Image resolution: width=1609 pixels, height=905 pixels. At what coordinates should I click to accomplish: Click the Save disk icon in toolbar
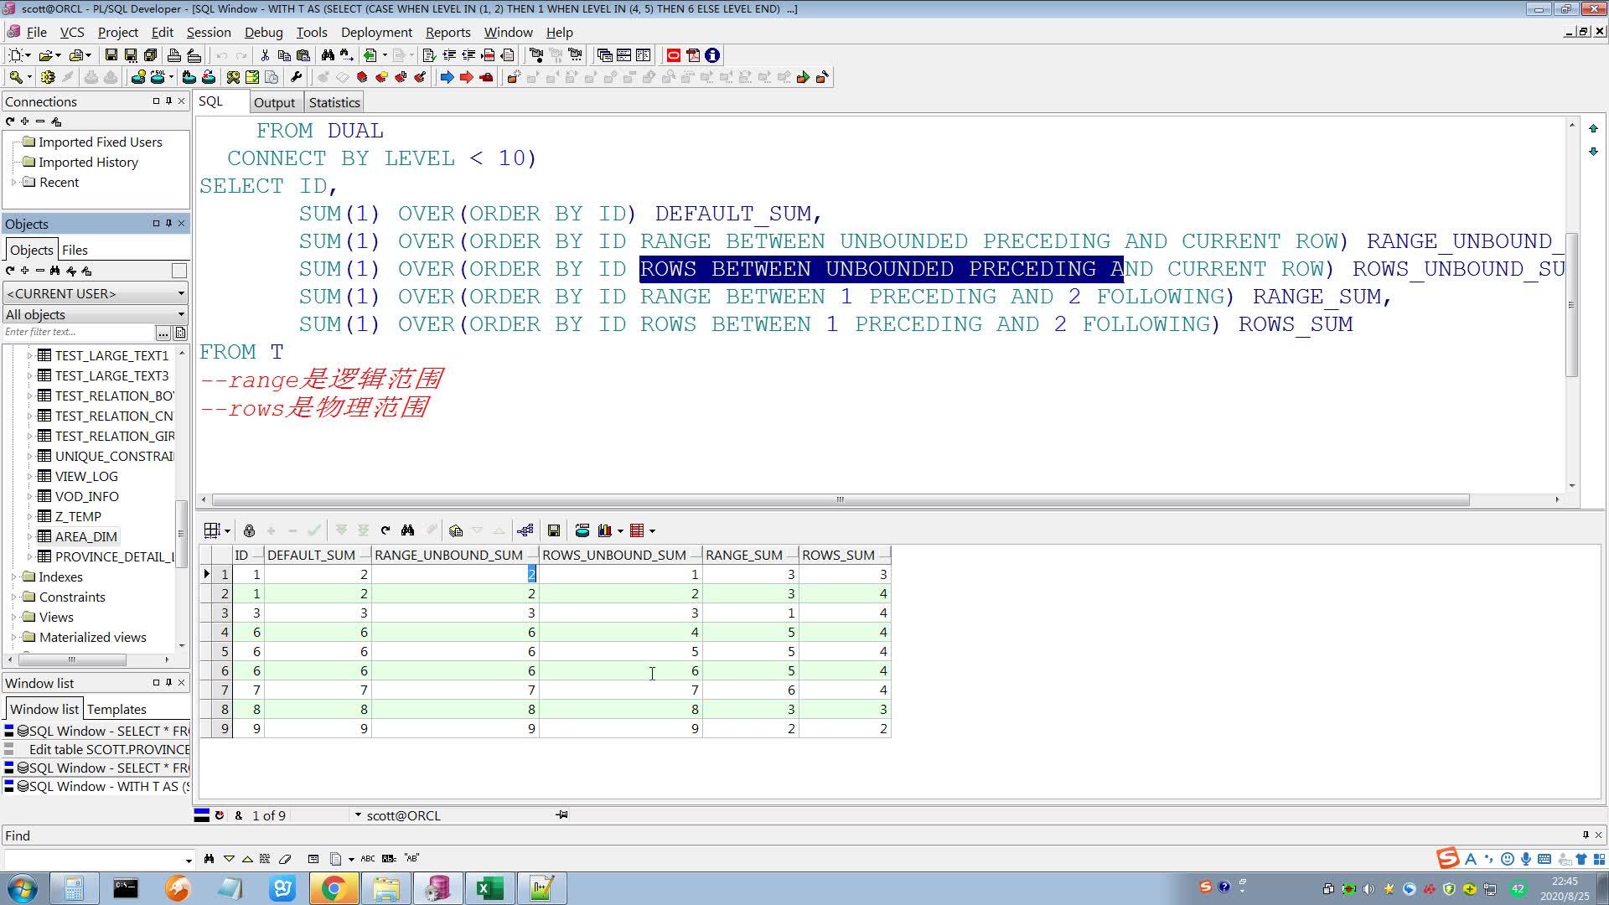pos(111,55)
